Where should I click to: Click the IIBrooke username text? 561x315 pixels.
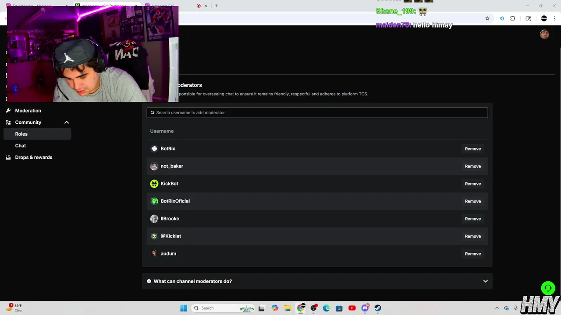click(170, 219)
